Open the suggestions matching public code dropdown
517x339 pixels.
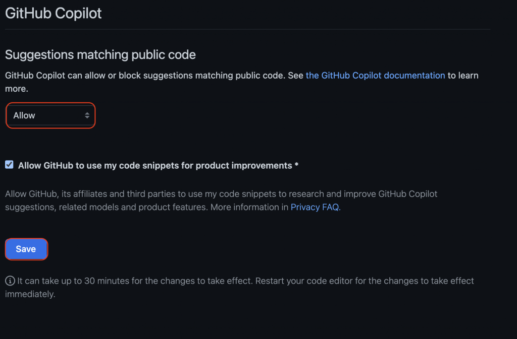tap(50, 115)
